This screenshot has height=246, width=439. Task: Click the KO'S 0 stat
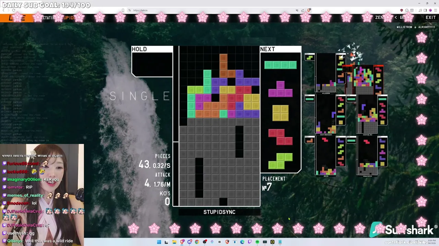[165, 198]
